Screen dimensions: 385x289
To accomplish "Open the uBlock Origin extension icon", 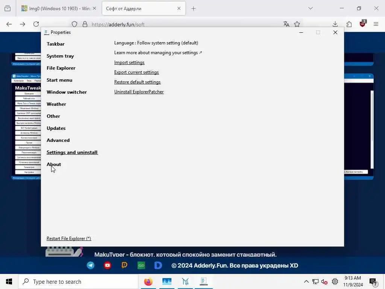I will pos(363,24).
